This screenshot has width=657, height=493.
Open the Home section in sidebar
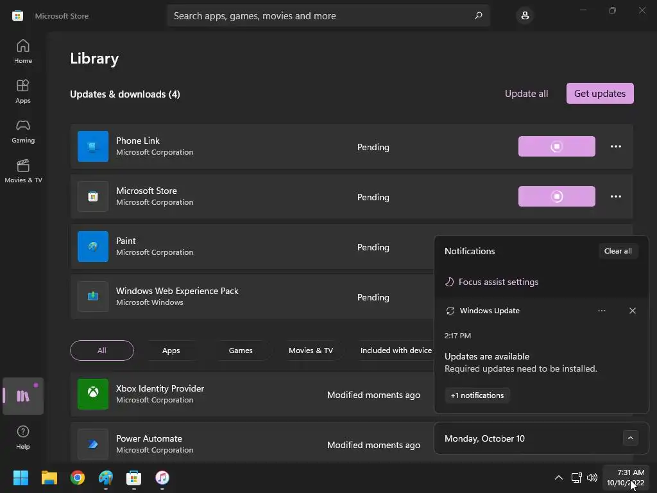[23, 51]
